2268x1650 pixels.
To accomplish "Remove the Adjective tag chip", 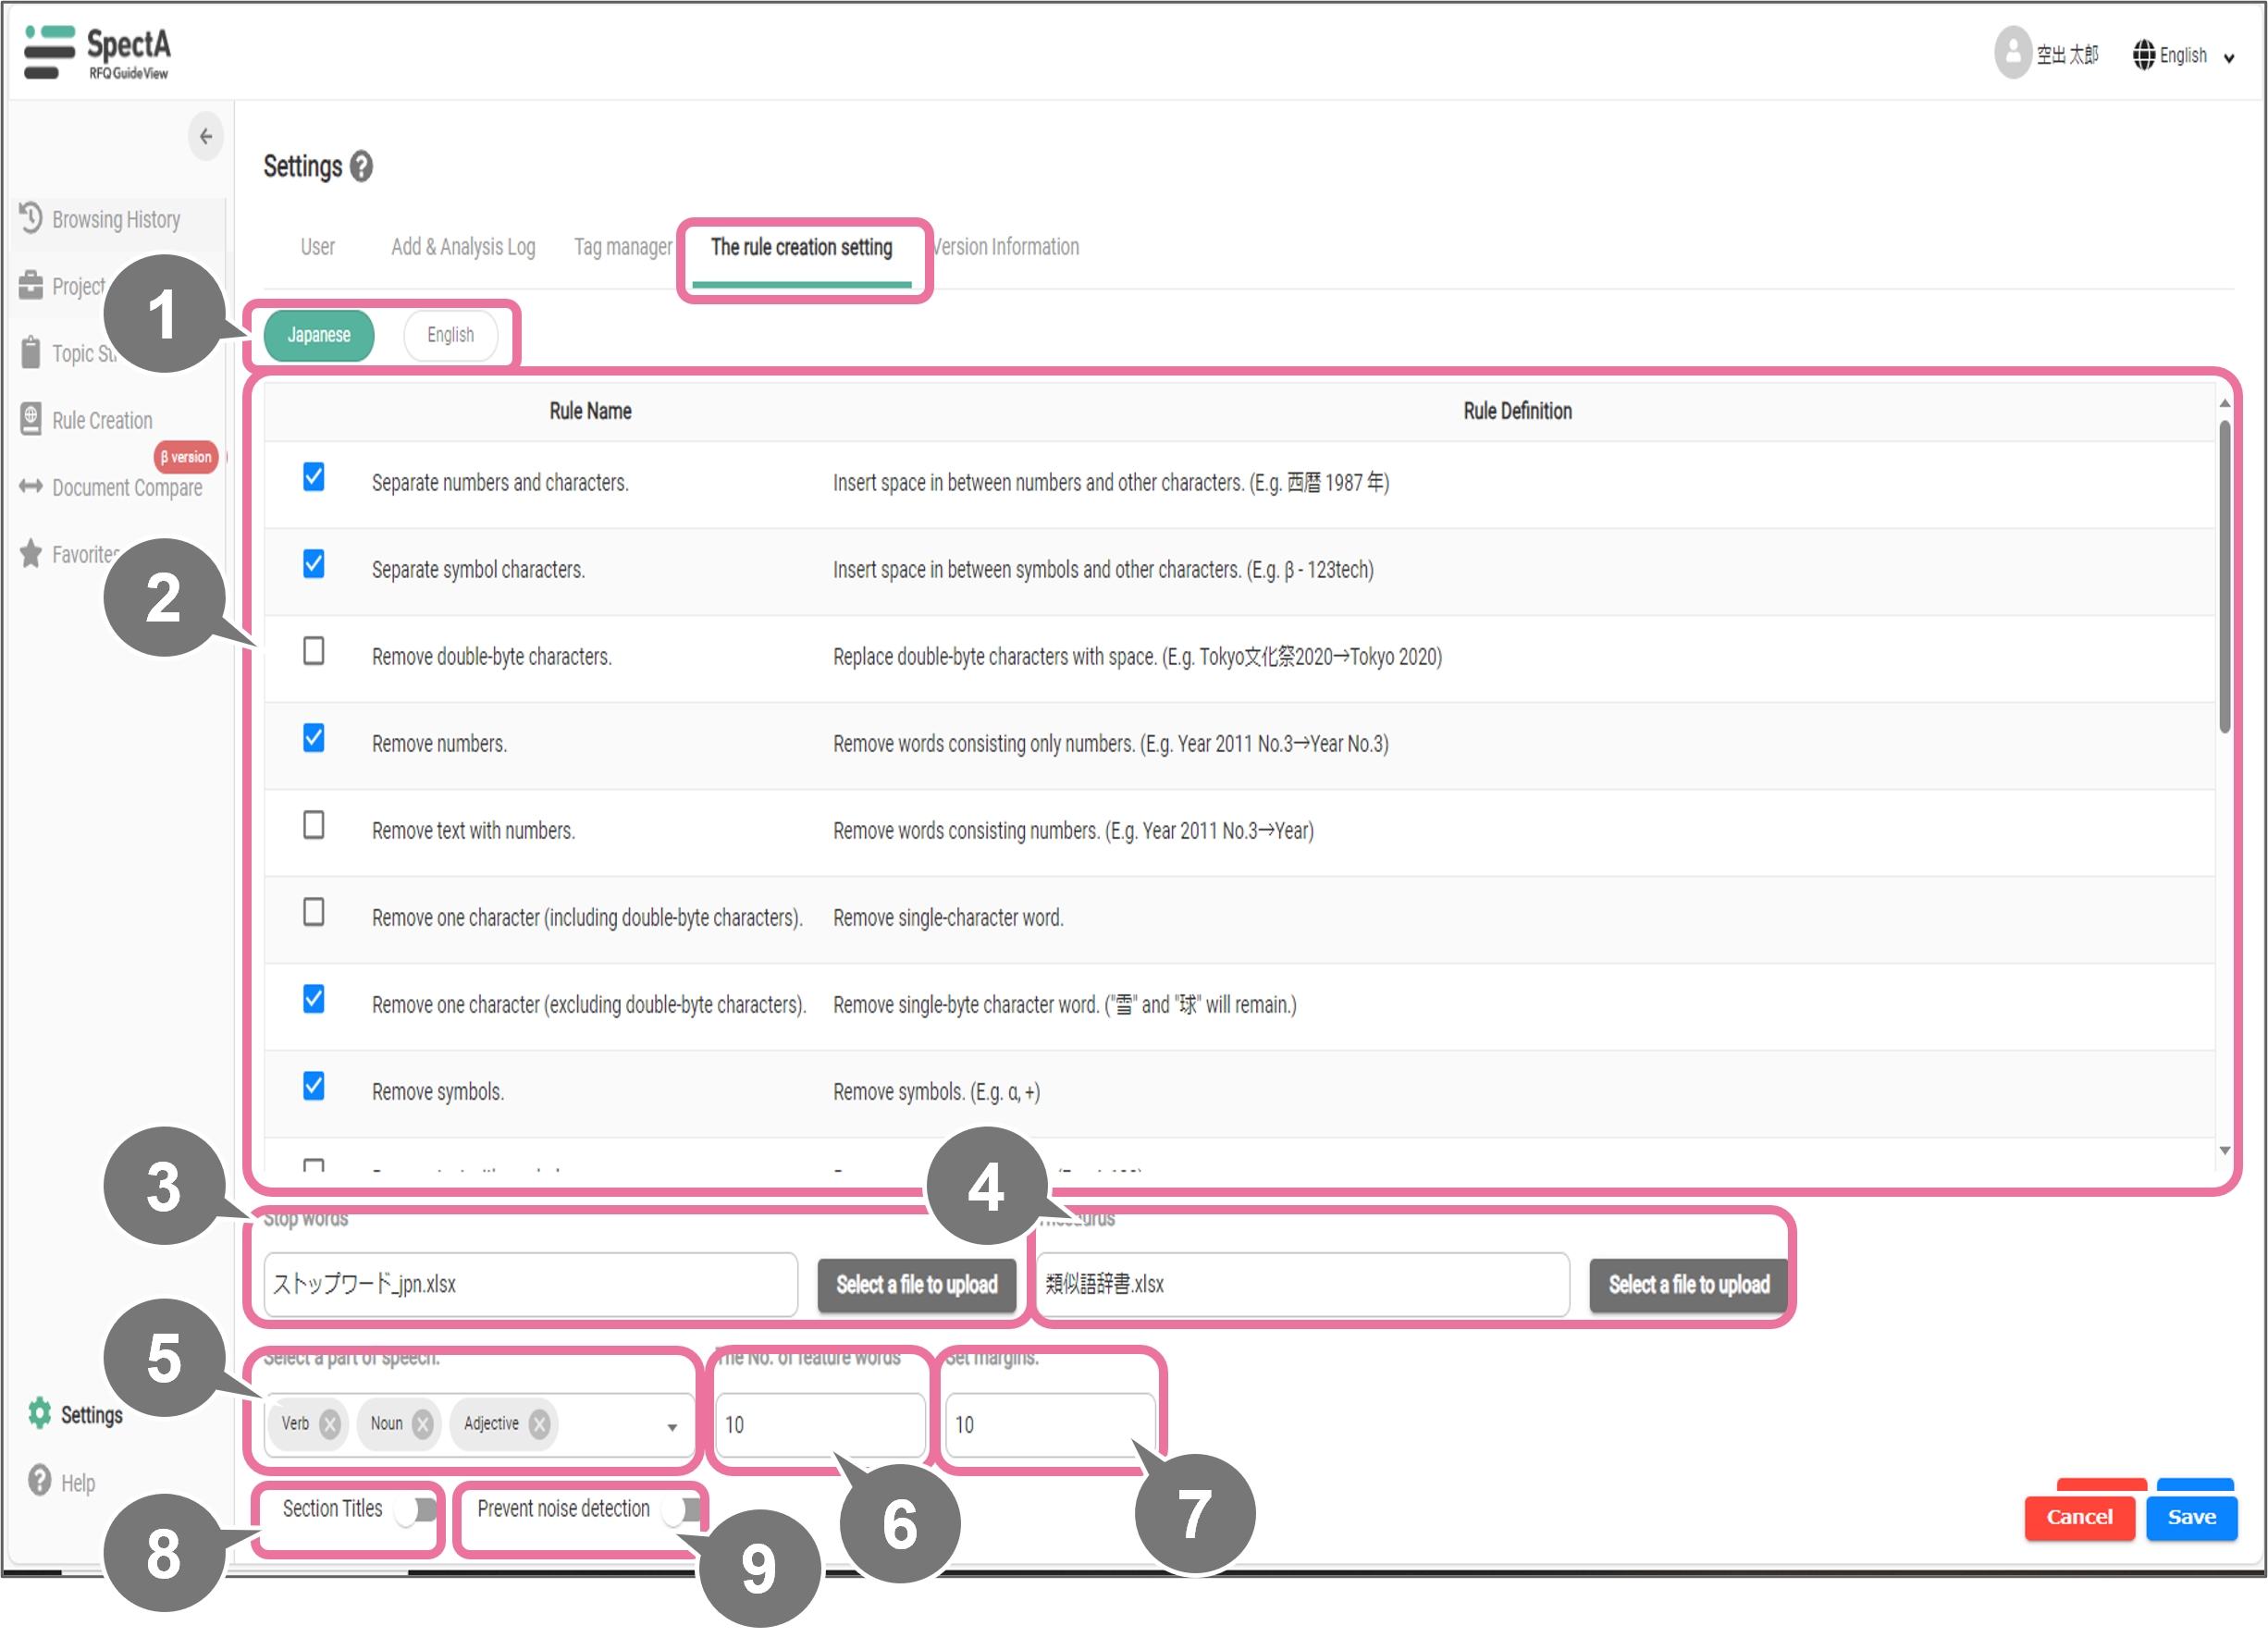I will (540, 1424).
